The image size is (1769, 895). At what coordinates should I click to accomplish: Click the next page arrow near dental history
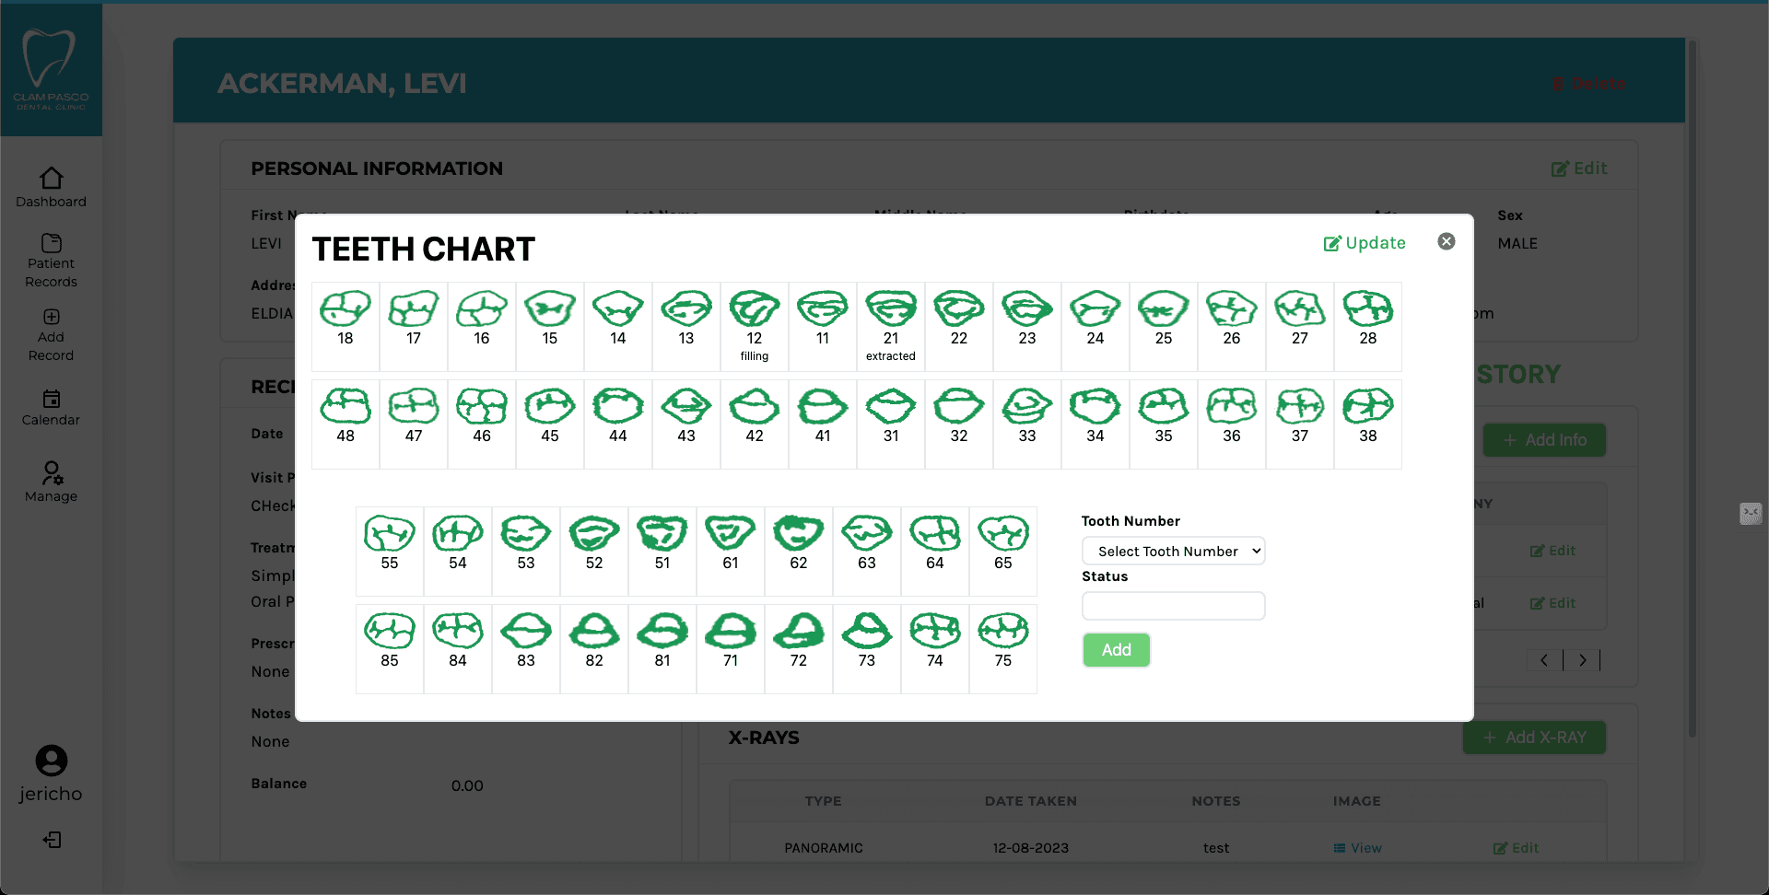tap(1583, 660)
